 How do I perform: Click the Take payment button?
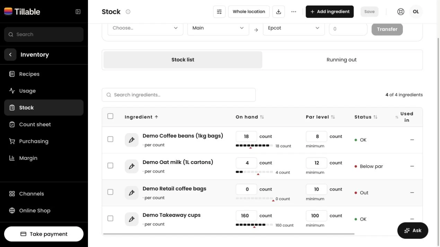44,234
